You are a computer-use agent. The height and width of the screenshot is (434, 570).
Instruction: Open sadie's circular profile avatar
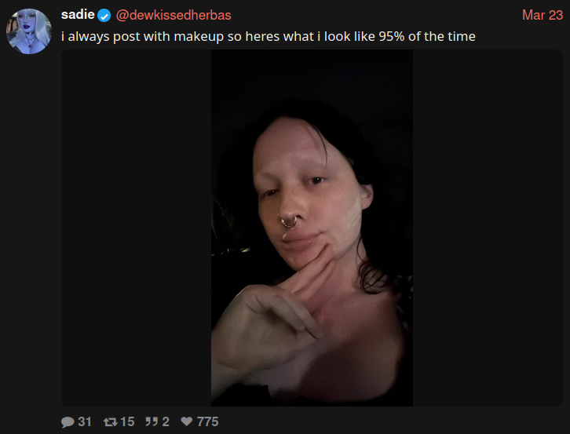29,31
